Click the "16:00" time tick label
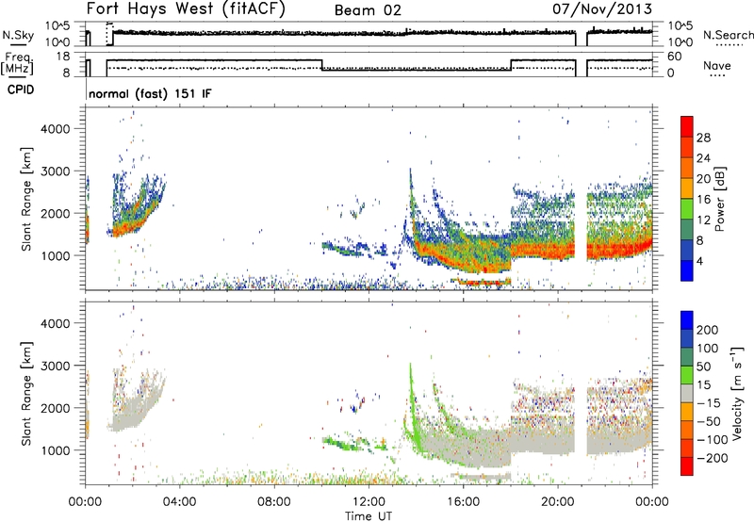Viewport: 754px width, 522px height. tap(463, 502)
